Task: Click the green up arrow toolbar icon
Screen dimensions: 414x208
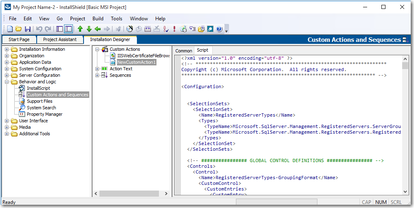Action: [x=80, y=29]
